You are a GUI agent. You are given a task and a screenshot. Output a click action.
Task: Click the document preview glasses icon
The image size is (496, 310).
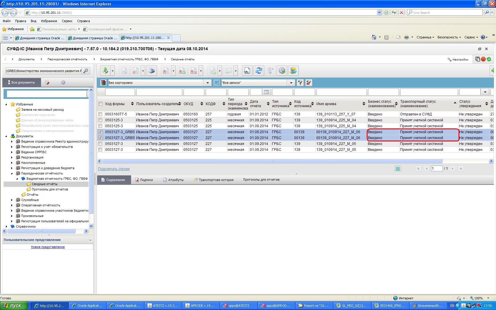pos(247,71)
